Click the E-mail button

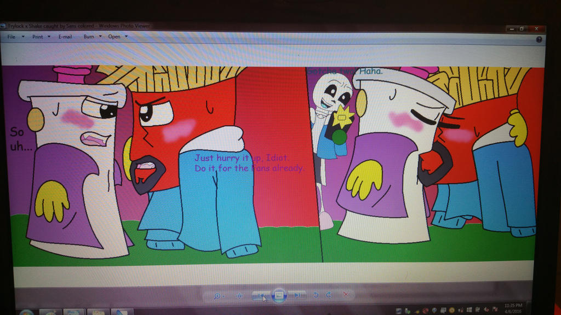pos(65,37)
